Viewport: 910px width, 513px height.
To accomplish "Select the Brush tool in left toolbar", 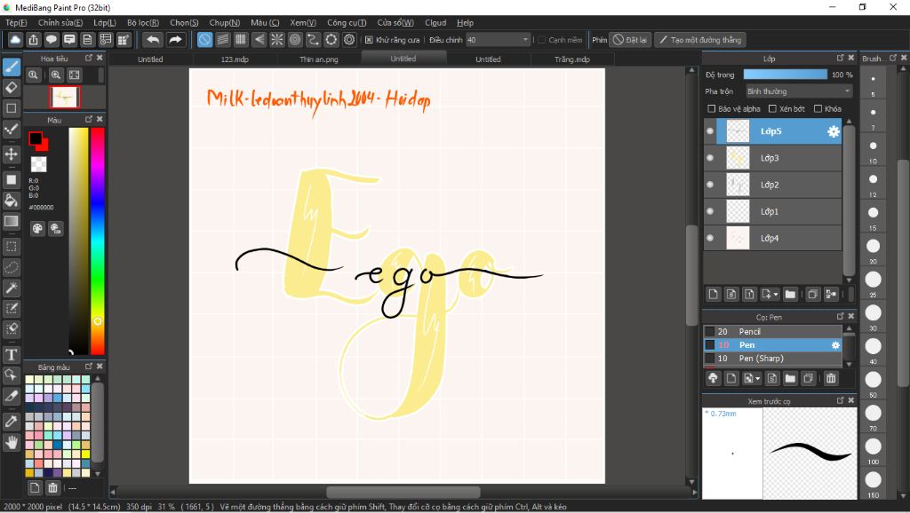I will coord(11,67).
